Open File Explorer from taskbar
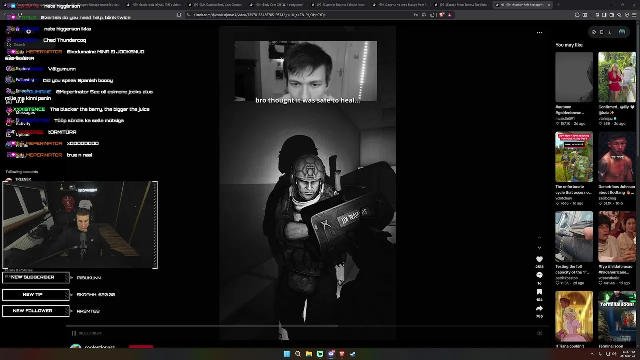Viewport: 640px width, 360px height. coord(309,354)
